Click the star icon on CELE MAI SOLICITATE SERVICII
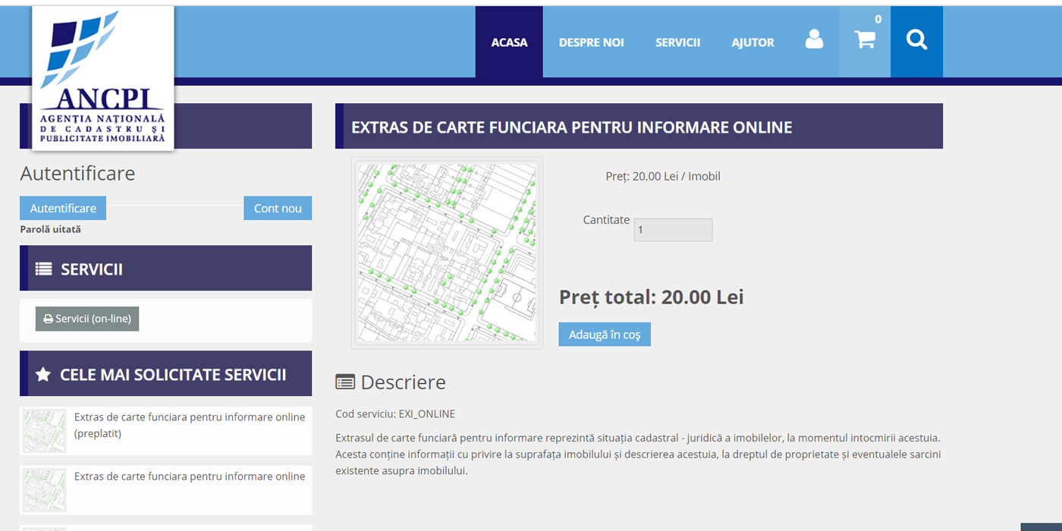 click(42, 372)
